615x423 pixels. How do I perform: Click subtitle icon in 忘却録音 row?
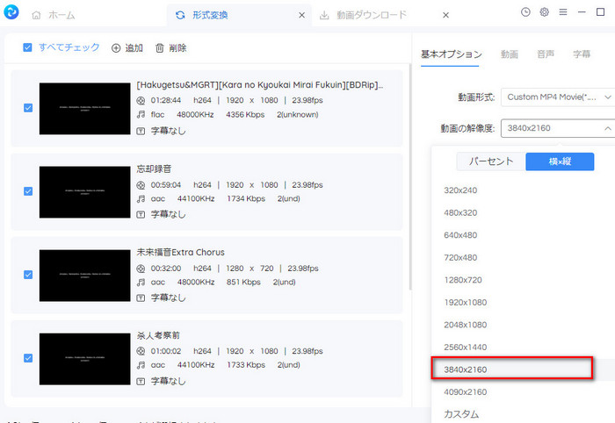[x=141, y=215]
